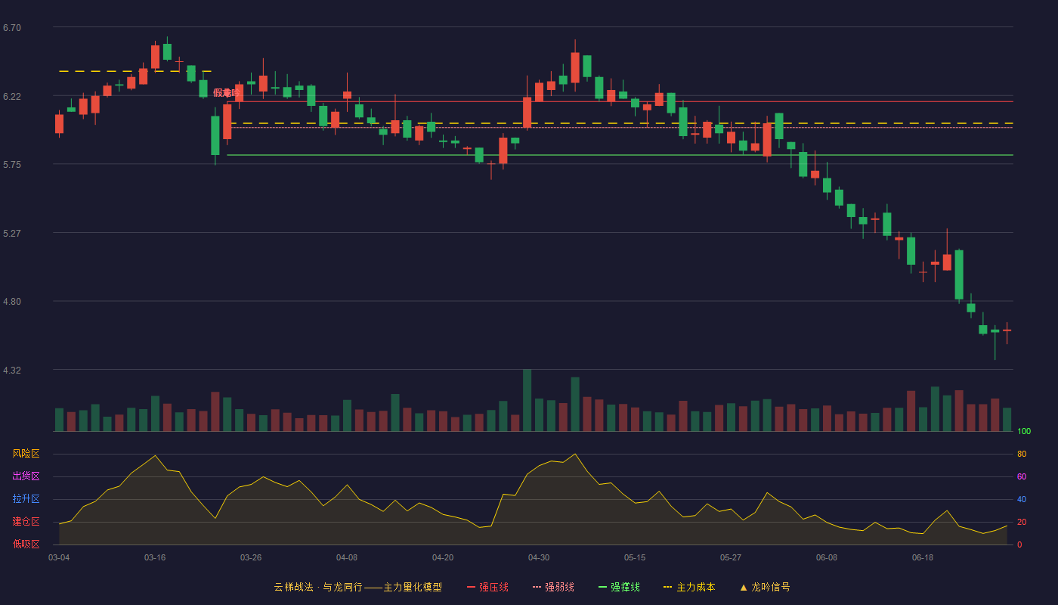Screen dimensions: 1058x605
Task: Click the 04-30 date axis label
Action: [x=539, y=557]
